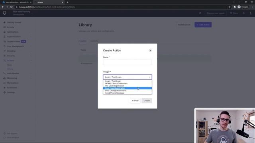Click the Name input field
255x143 pixels.
click(x=127, y=62)
